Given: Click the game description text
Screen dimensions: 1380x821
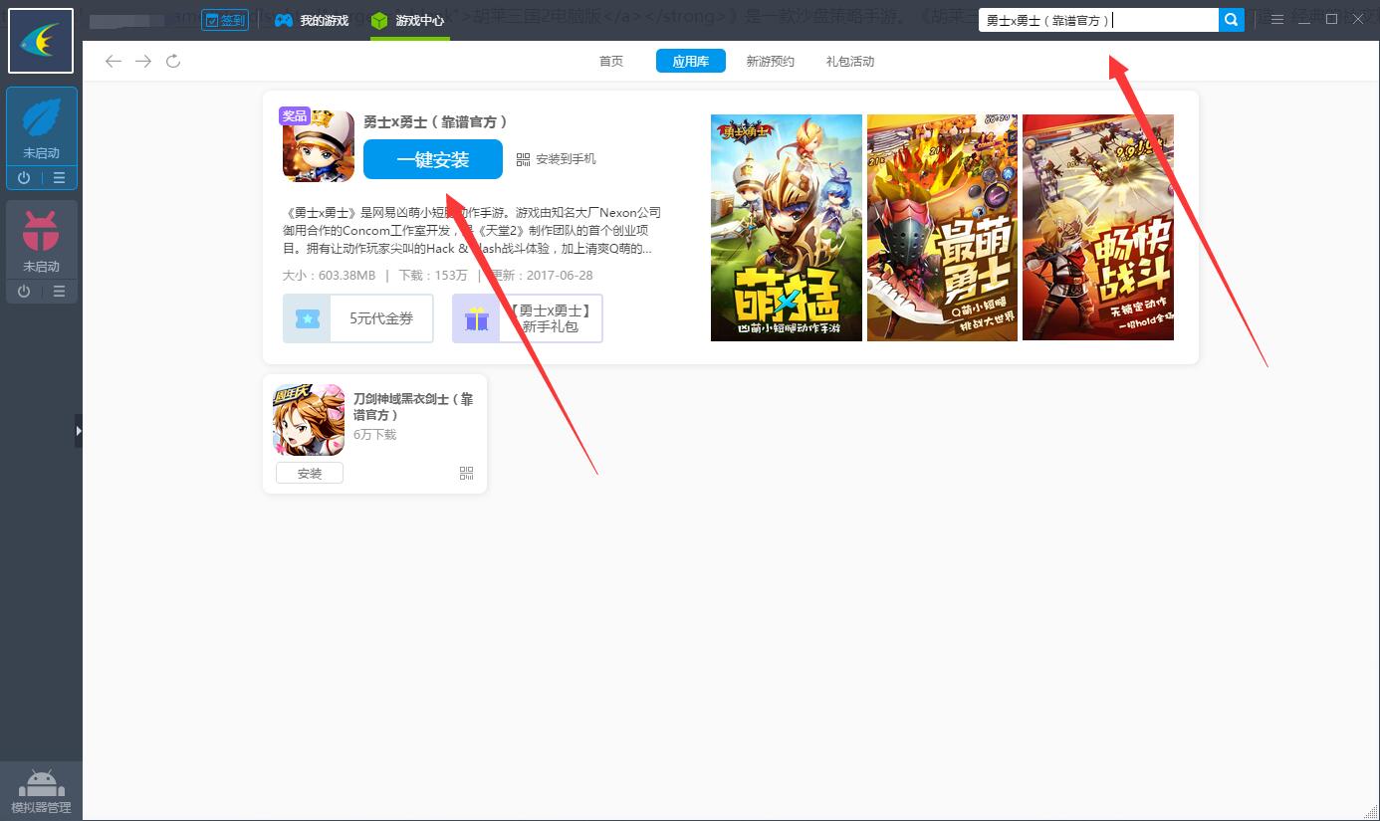Looking at the screenshot, I should (x=472, y=231).
